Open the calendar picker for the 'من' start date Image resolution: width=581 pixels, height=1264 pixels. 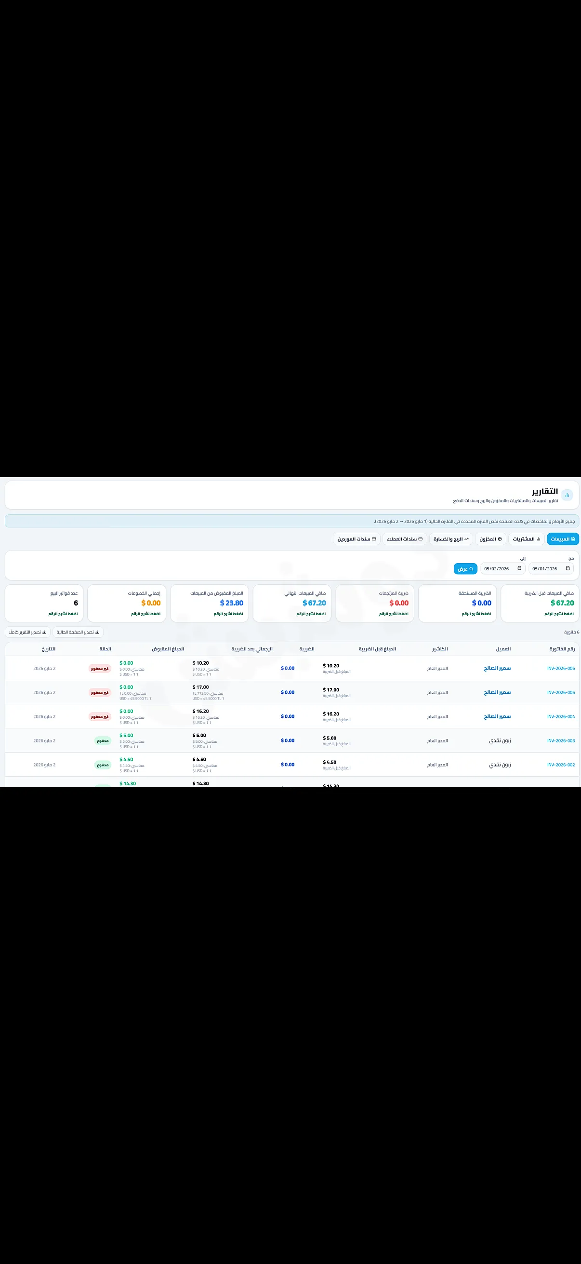(x=568, y=569)
